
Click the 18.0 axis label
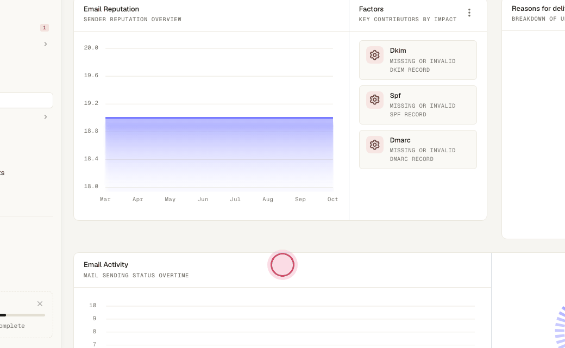tap(91, 187)
